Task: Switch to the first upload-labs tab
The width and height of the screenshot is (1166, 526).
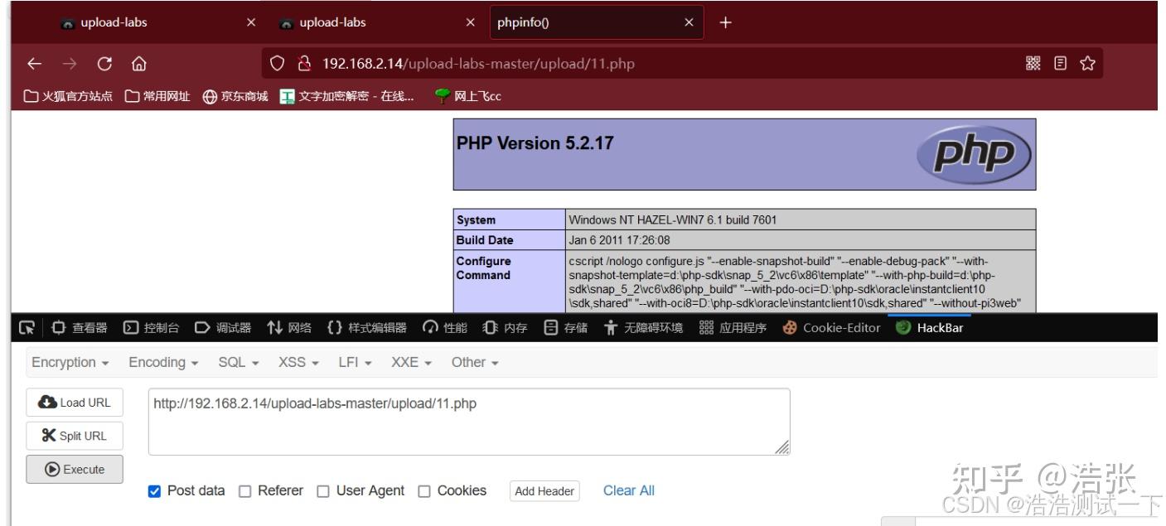Action: [x=157, y=22]
